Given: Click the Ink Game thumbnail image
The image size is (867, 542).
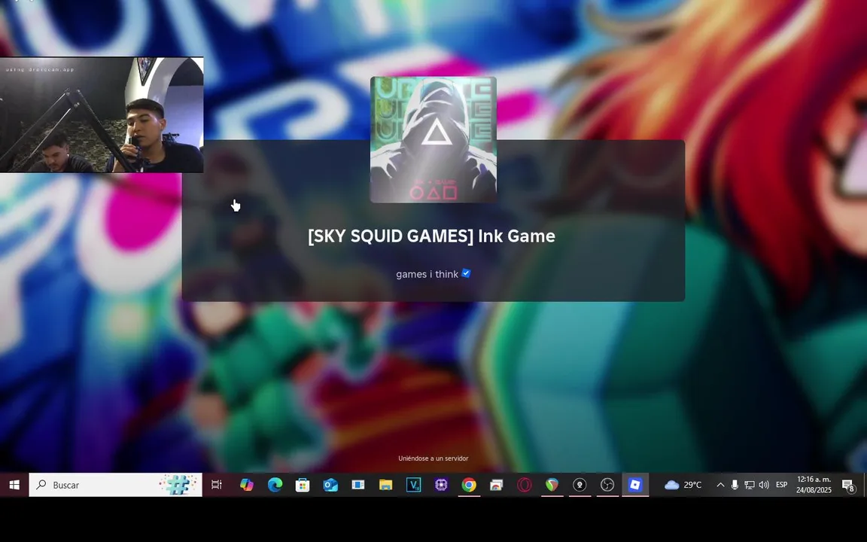Looking at the screenshot, I should [x=433, y=140].
